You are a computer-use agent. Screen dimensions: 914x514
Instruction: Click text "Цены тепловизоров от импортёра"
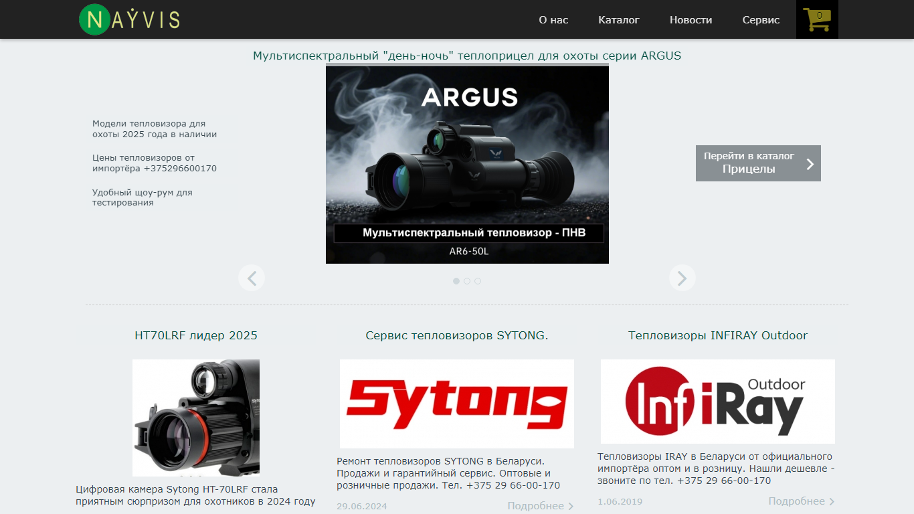click(155, 163)
